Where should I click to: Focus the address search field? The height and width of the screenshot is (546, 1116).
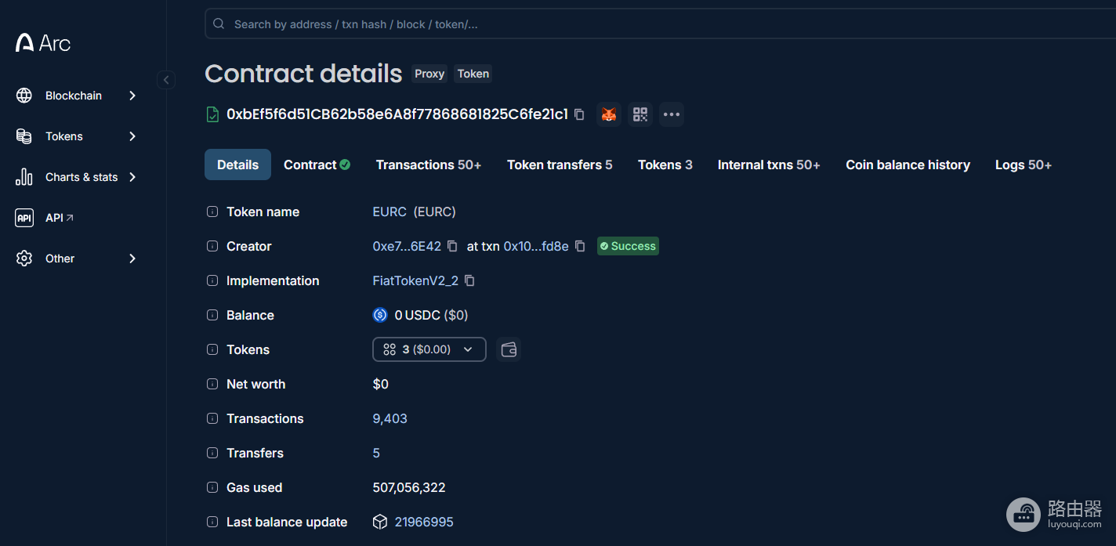pos(660,24)
